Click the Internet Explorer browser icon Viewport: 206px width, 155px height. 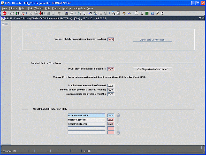click(x=152, y=13)
